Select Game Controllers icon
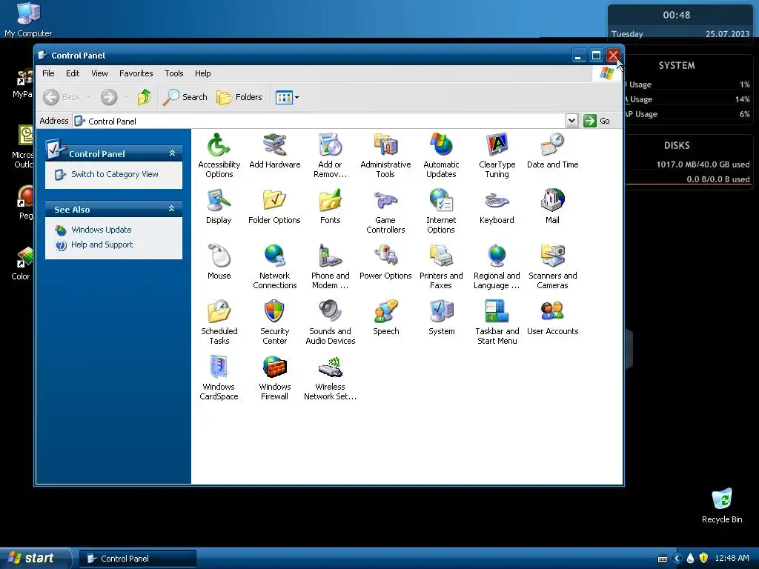Viewport: 759px width, 569px height. point(385,200)
